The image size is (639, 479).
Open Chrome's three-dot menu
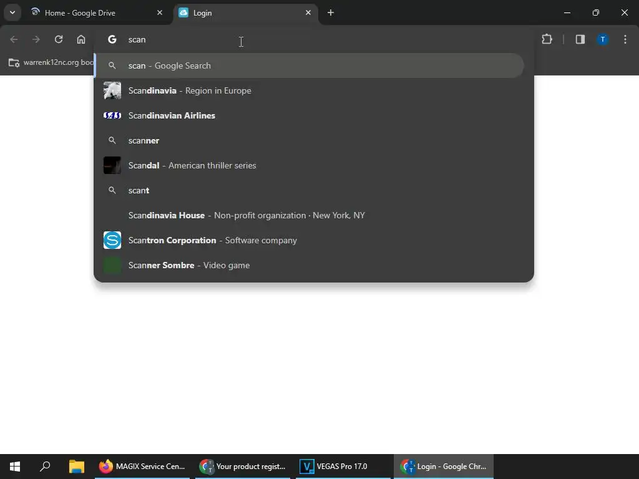625,39
